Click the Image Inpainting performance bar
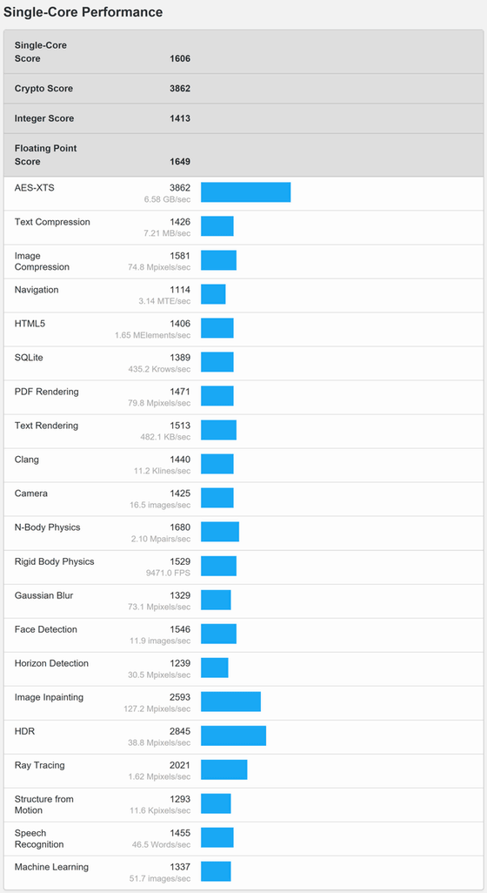The width and height of the screenshot is (487, 893). coord(231,702)
